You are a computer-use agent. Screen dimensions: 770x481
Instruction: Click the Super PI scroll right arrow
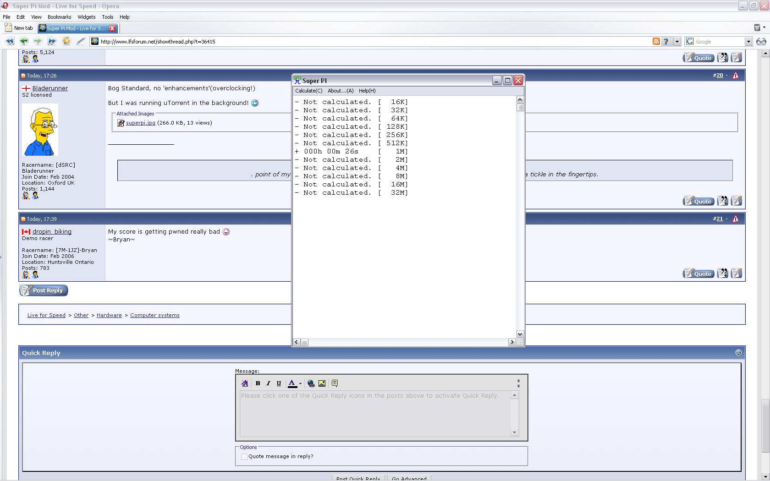tap(512, 342)
